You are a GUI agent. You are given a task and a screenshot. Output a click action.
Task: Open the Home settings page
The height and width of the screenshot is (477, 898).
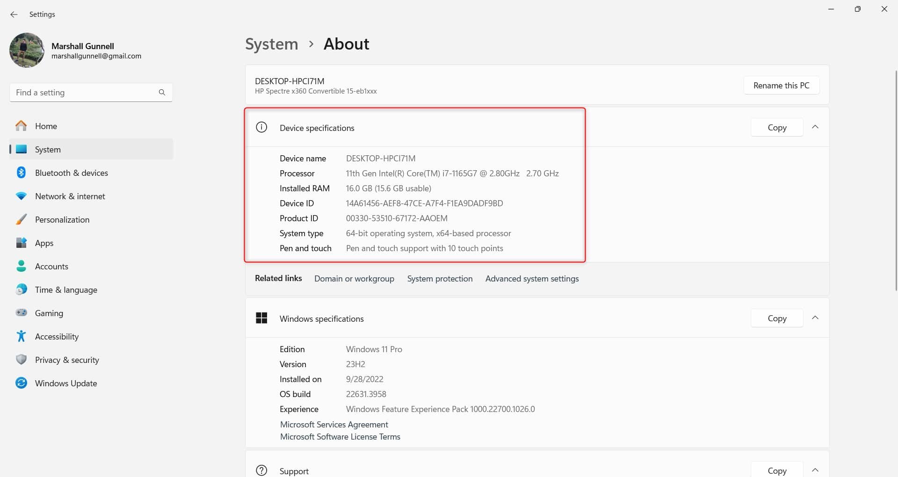[x=91, y=126]
